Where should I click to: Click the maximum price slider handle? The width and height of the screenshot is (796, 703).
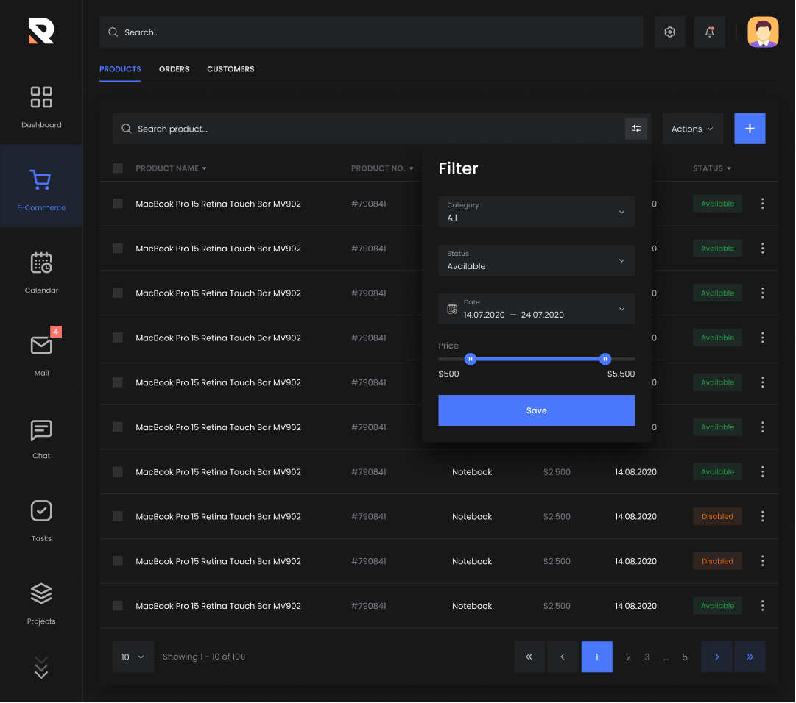pos(605,360)
